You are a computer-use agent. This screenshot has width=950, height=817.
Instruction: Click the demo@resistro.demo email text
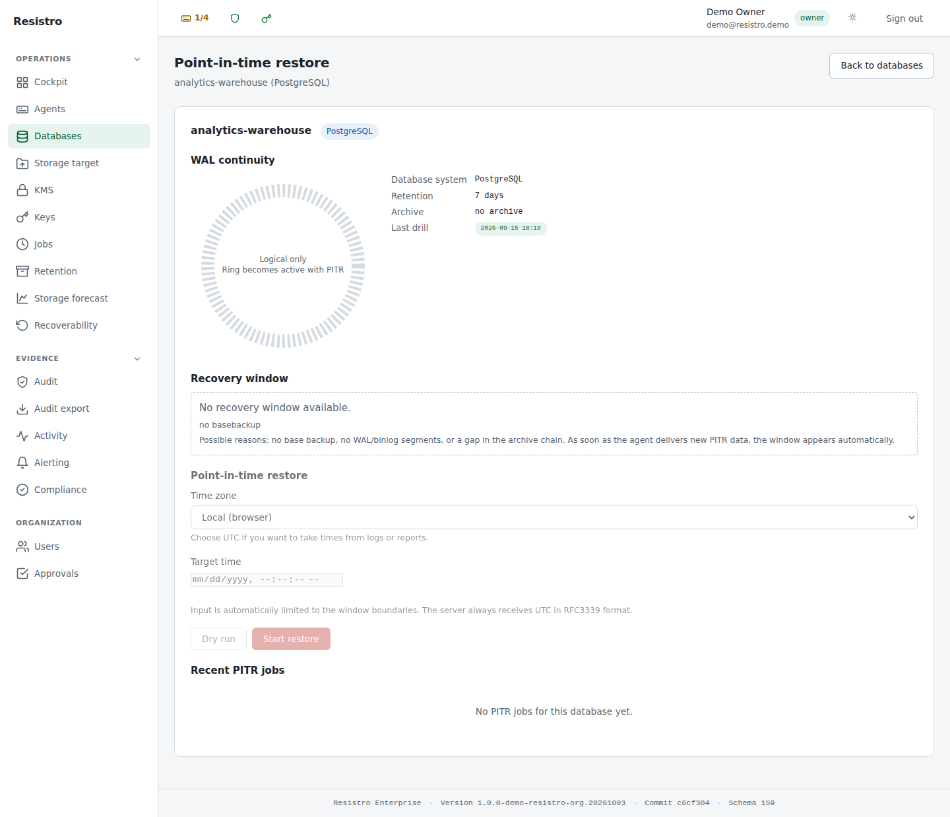point(747,25)
